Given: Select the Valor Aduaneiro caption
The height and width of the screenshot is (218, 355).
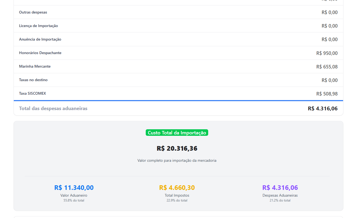Looking at the screenshot, I should tap(74, 195).
